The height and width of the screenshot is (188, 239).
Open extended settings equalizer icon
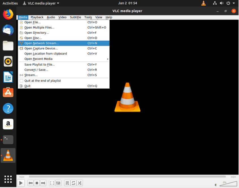(x=58, y=183)
